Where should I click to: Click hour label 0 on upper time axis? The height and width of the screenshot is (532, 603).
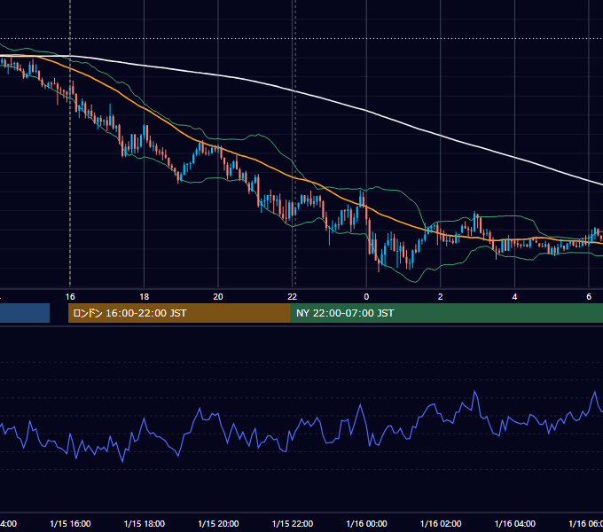[366, 297]
